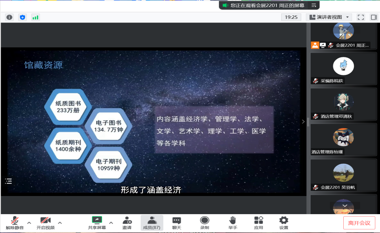The height and width of the screenshot is (233, 380).
Task: Check the green network signal icon
Action: 35,17
